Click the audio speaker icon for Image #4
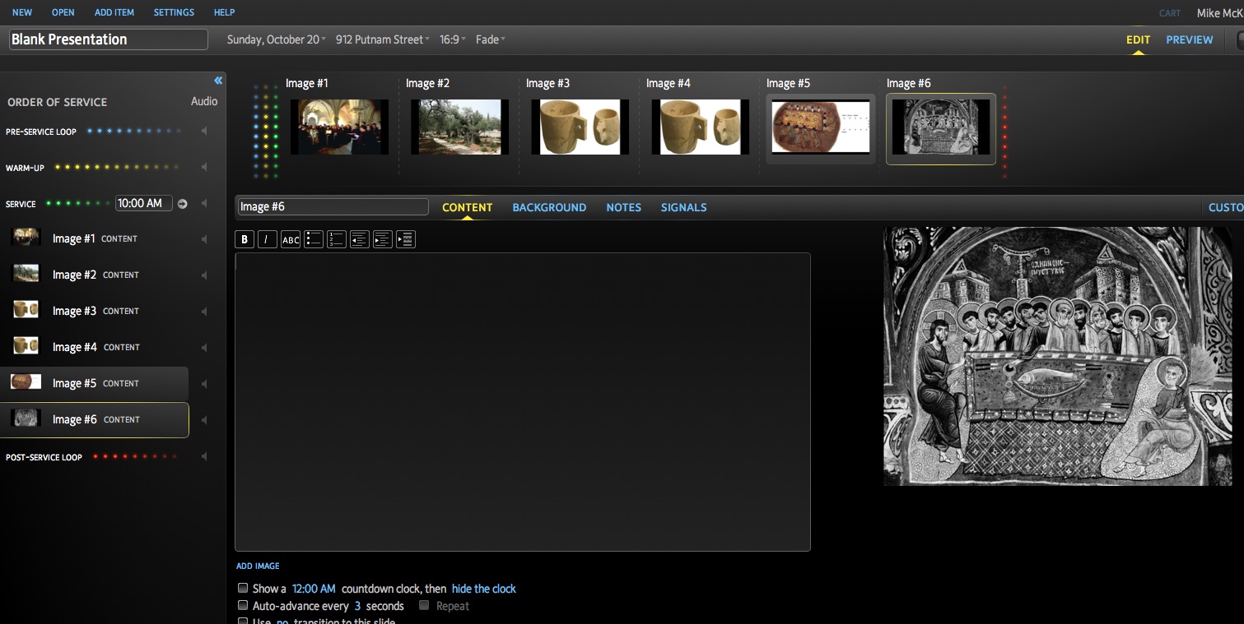Image resolution: width=1244 pixels, height=624 pixels. click(x=204, y=348)
